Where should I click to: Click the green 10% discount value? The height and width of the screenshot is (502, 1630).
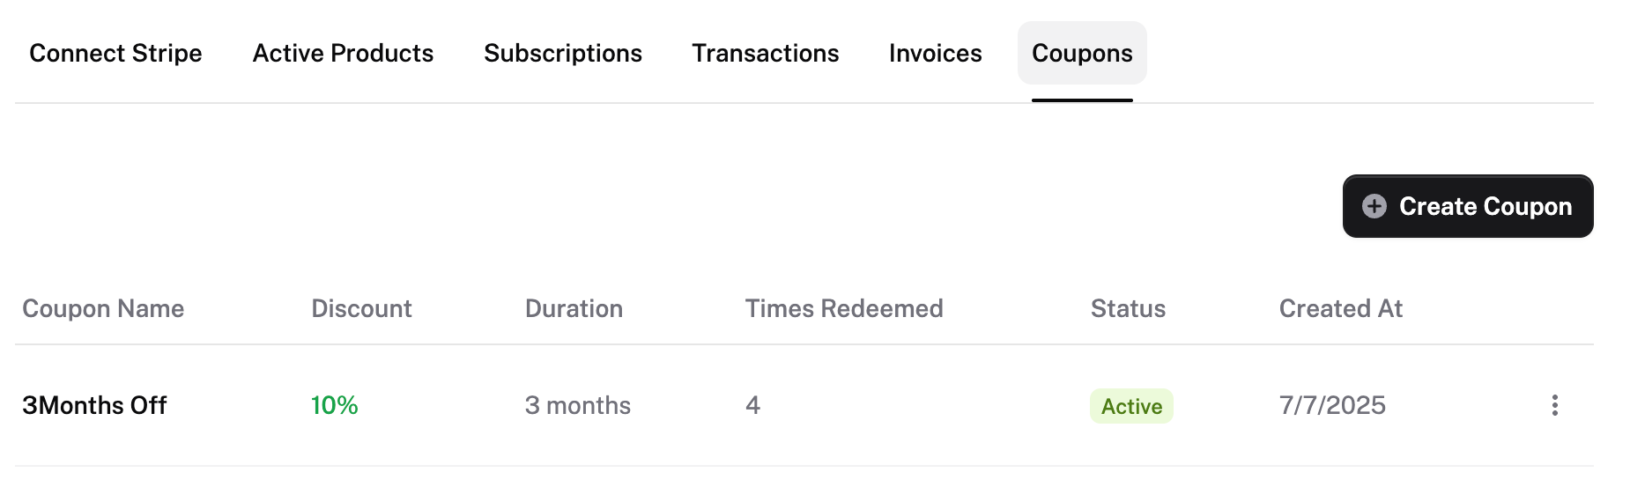pyautogui.click(x=334, y=405)
